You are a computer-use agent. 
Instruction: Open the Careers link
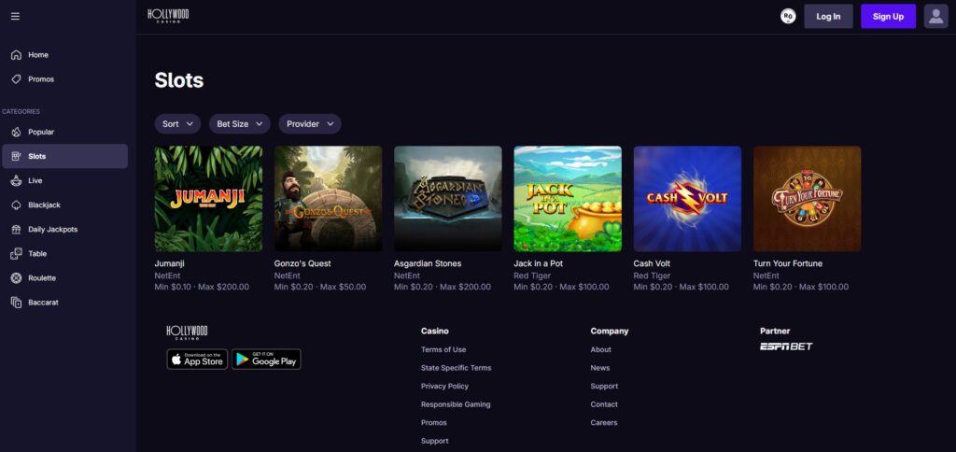pos(604,423)
